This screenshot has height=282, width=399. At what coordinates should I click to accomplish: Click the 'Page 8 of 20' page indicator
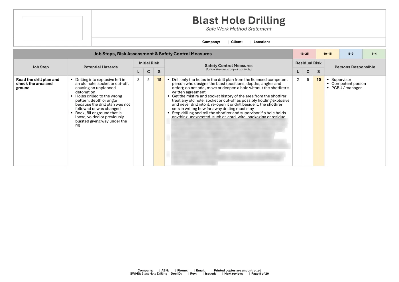pyautogui.click(x=260, y=274)
